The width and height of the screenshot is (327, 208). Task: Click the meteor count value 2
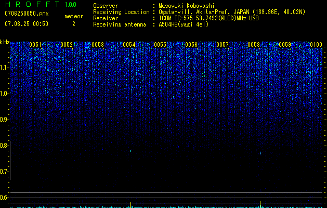[74, 24]
